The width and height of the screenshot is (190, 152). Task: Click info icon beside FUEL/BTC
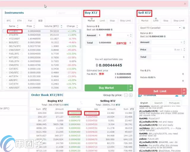coord(22,54)
